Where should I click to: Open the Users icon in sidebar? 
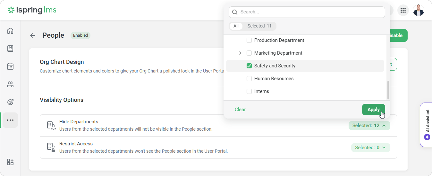[10, 84]
